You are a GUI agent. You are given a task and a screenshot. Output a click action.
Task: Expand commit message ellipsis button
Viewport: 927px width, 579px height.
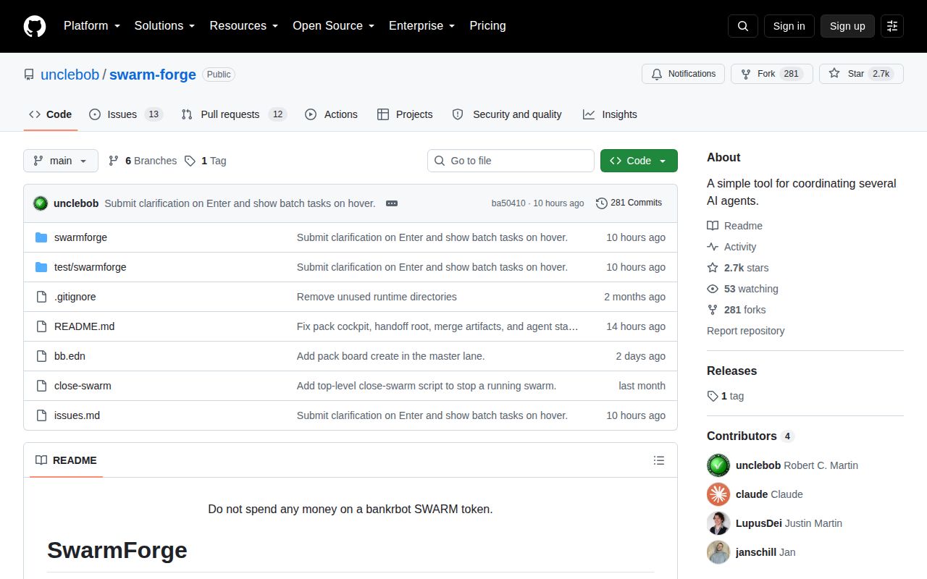(x=392, y=203)
